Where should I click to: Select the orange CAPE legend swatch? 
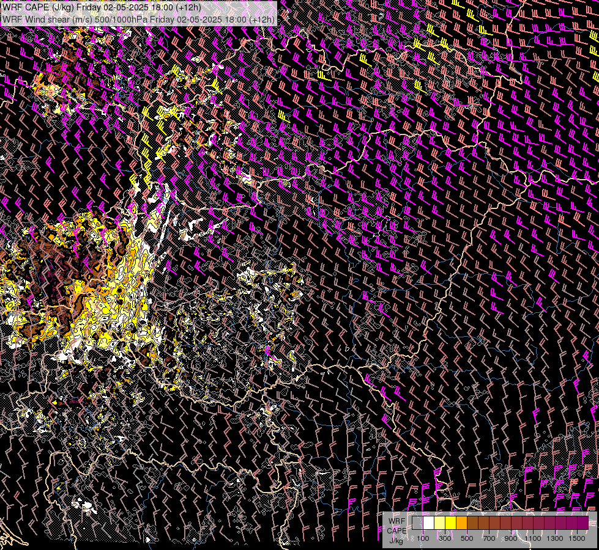point(461,522)
